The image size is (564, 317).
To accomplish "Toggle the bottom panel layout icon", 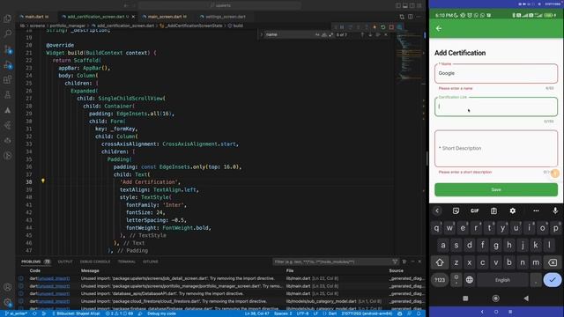I will click(405, 5).
